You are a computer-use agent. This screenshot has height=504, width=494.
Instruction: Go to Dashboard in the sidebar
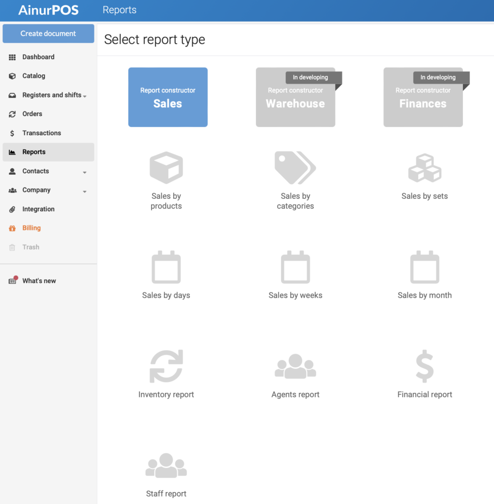pos(48,57)
